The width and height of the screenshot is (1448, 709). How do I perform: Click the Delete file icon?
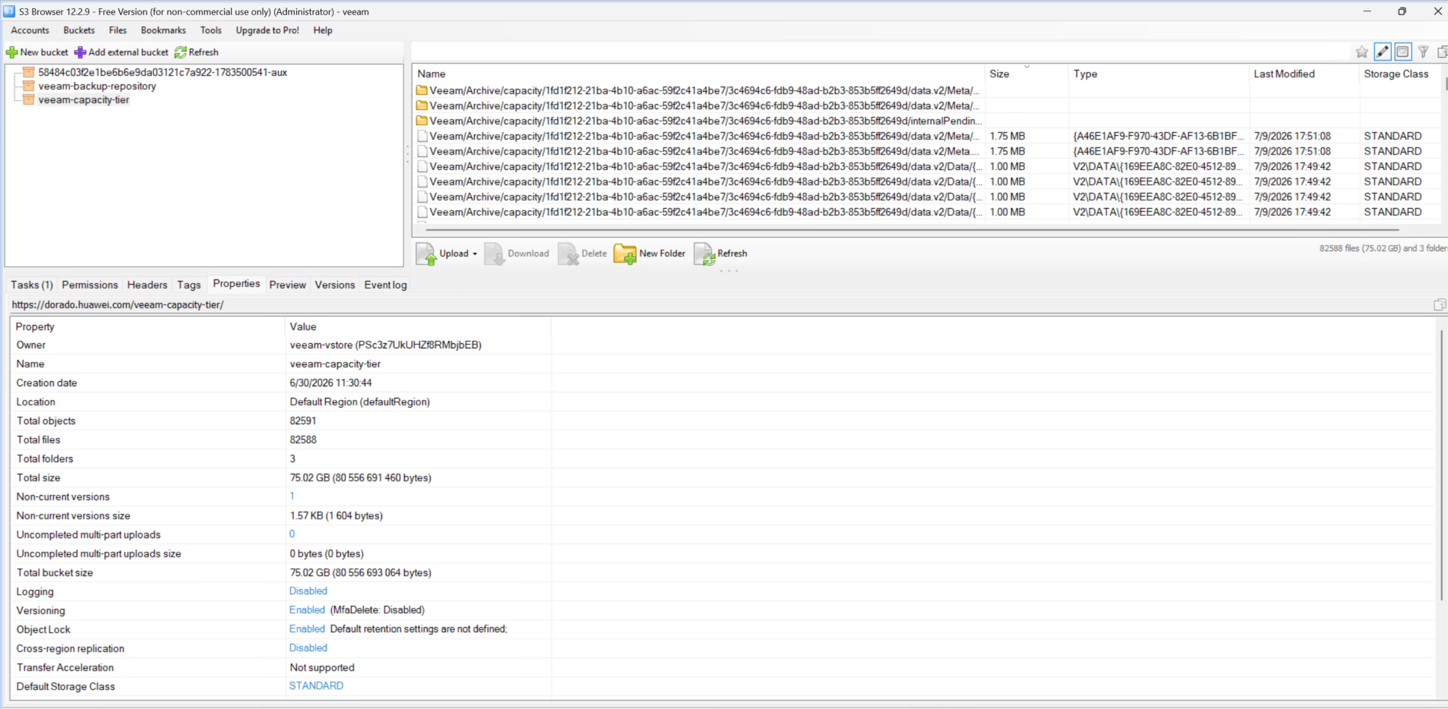point(568,254)
